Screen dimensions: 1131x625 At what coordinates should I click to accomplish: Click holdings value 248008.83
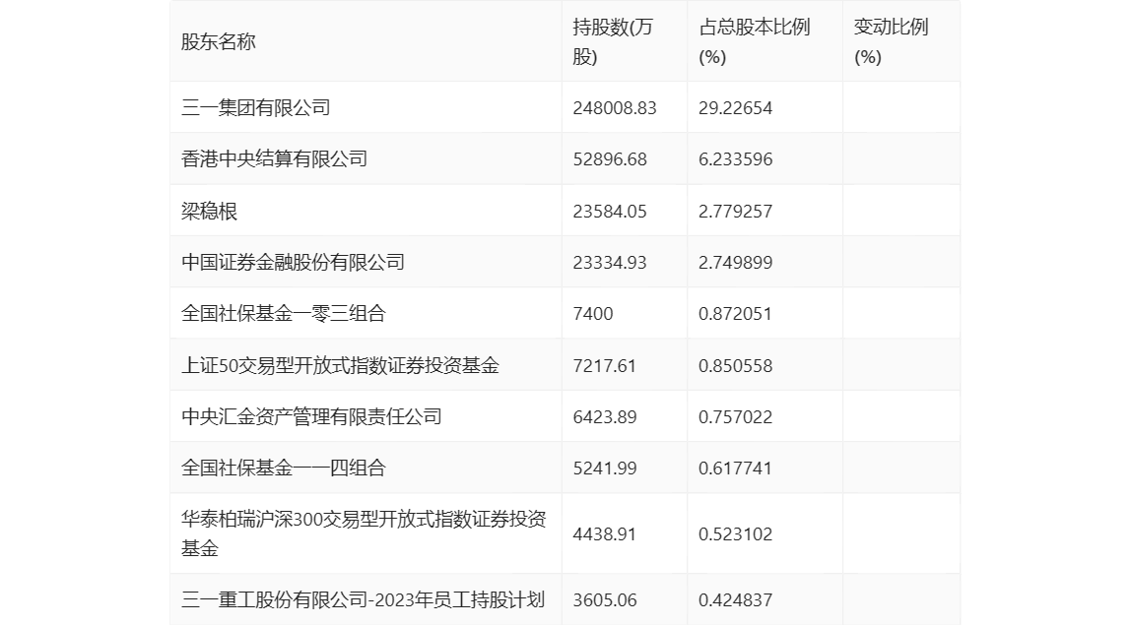click(615, 108)
